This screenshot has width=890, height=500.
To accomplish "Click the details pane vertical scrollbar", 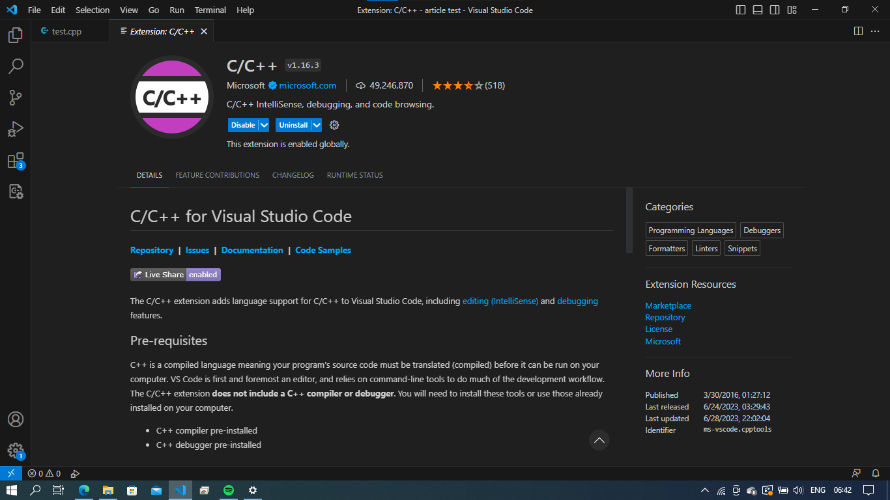I will [629, 220].
